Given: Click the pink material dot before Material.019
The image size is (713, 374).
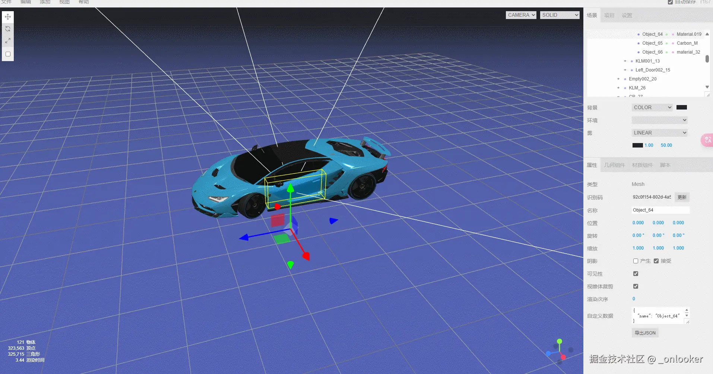Looking at the screenshot, I should (673, 34).
